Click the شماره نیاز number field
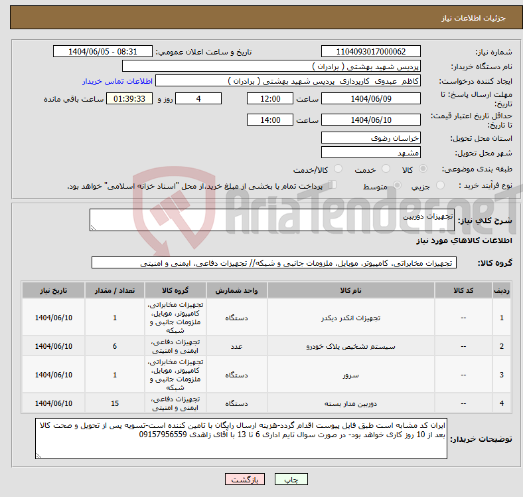Image resolution: width=523 pixels, height=497 pixels. point(370,51)
